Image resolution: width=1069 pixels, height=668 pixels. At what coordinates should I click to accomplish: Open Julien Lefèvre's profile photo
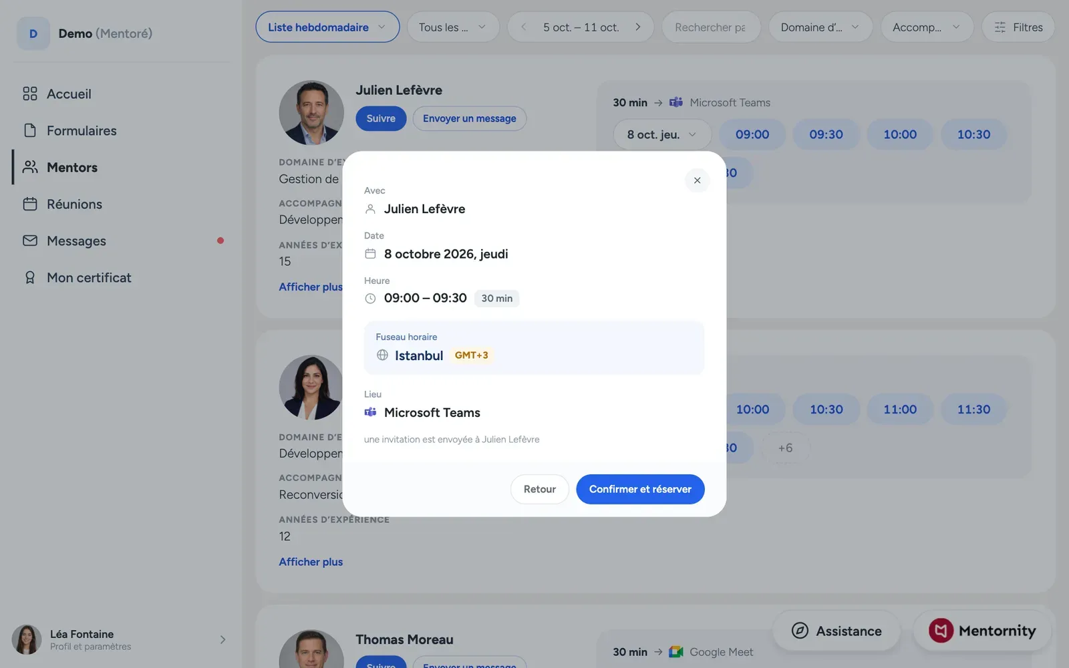pyautogui.click(x=311, y=113)
